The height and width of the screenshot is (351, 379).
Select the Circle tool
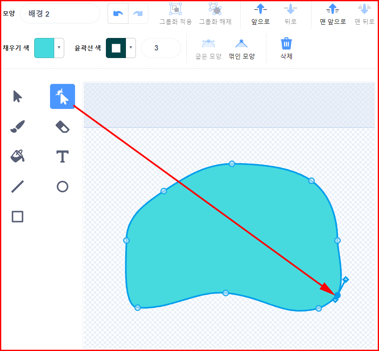pyautogui.click(x=63, y=187)
